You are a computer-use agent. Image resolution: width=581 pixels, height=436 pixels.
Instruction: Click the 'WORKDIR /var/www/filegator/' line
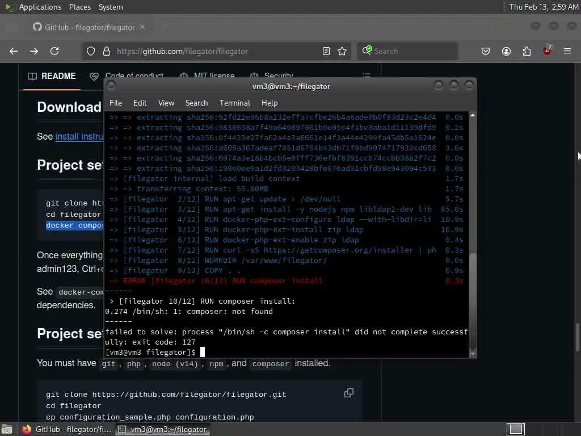(x=266, y=260)
